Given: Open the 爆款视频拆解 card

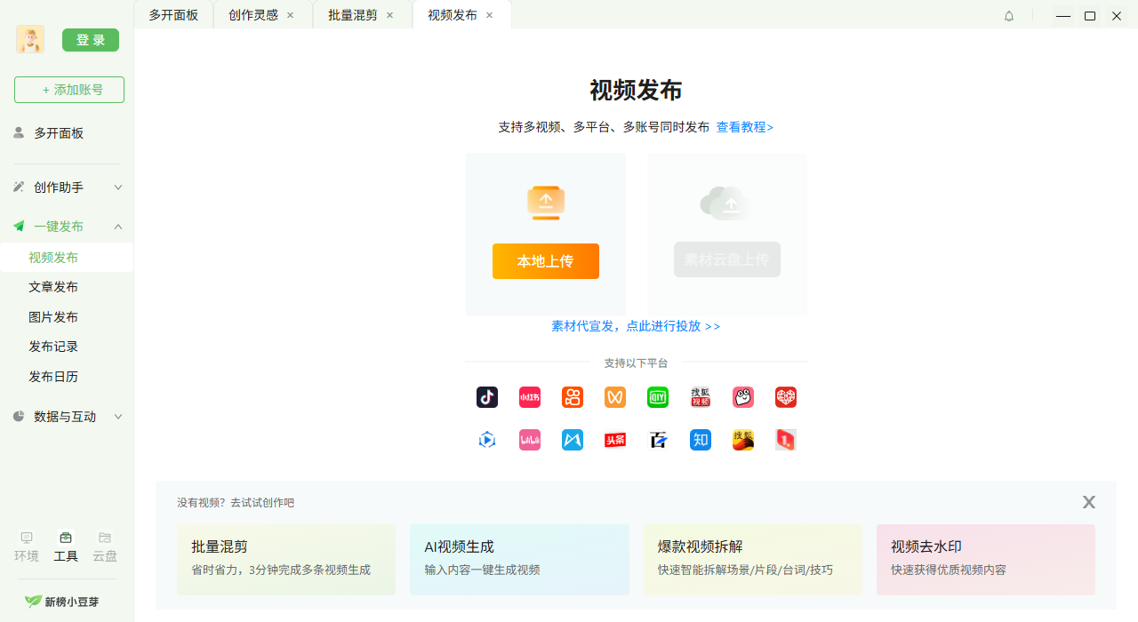Looking at the screenshot, I should click(753, 559).
